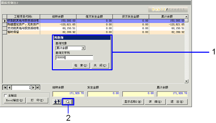Click the row selector of 暂时保留 row

[5, 32]
